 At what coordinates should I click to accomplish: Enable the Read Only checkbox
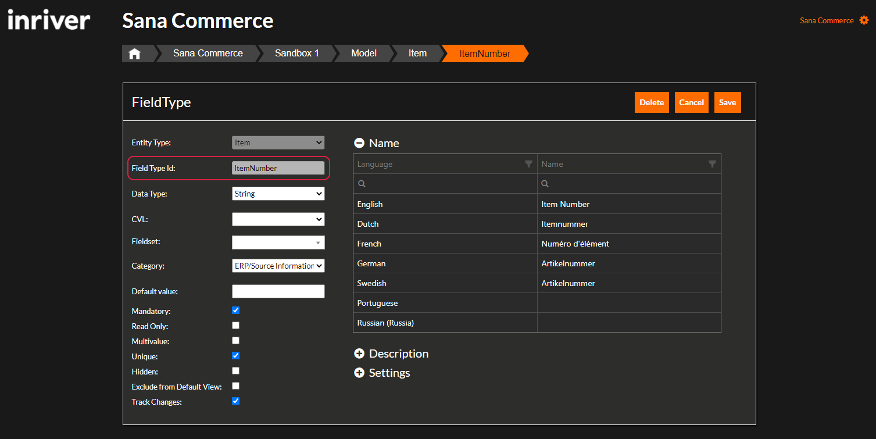click(235, 326)
